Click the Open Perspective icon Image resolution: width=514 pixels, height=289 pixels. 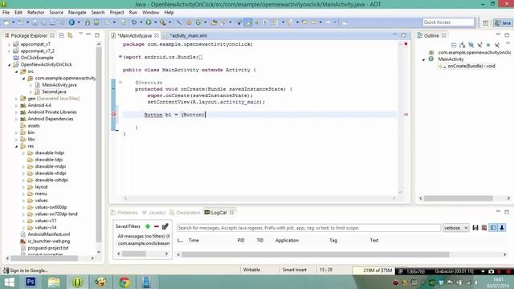point(485,22)
